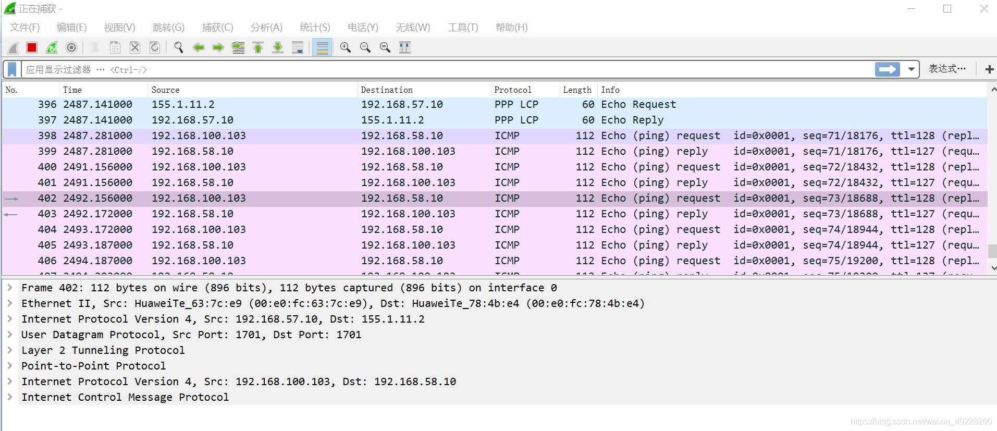The height and width of the screenshot is (431, 997).
Task: Click into the display filter input field
Action: coord(448,69)
